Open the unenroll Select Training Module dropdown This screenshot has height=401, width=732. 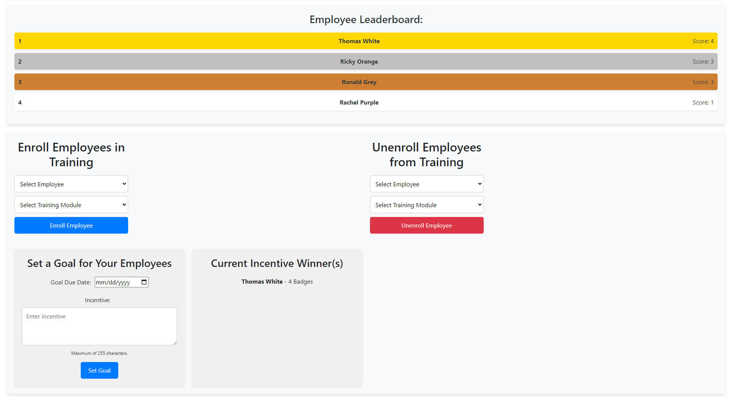coord(427,205)
